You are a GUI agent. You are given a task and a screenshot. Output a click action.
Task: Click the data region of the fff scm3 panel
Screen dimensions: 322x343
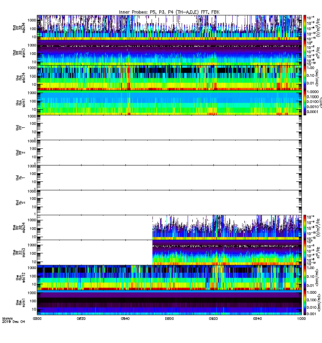[227, 253]
